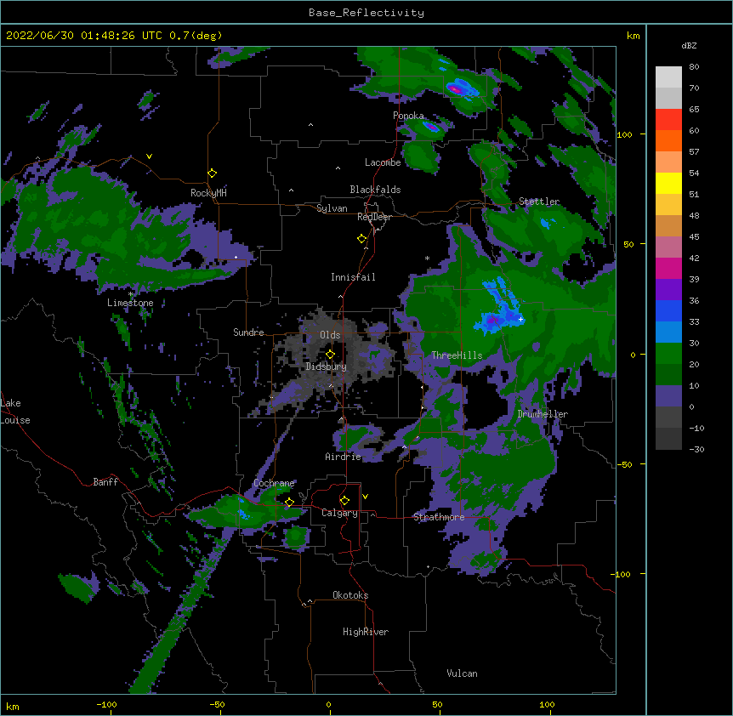733x716 pixels.
Task: Click the ThreeHills city label
Action: click(457, 355)
